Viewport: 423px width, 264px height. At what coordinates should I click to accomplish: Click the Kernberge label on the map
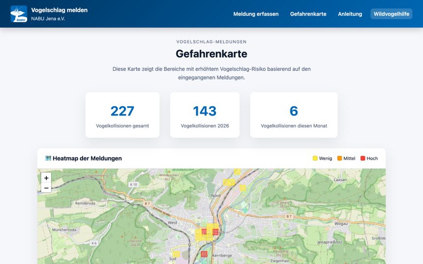pyautogui.click(x=222, y=255)
